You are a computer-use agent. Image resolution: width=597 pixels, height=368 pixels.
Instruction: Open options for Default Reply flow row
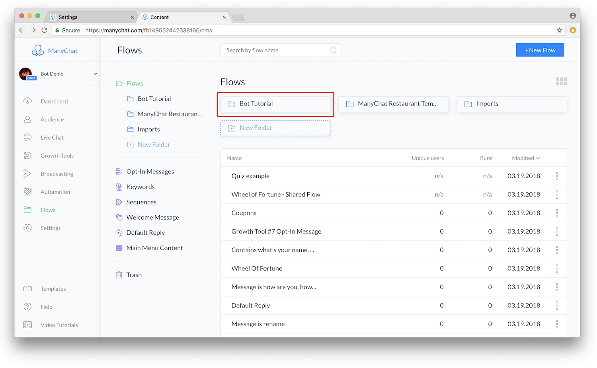557,306
